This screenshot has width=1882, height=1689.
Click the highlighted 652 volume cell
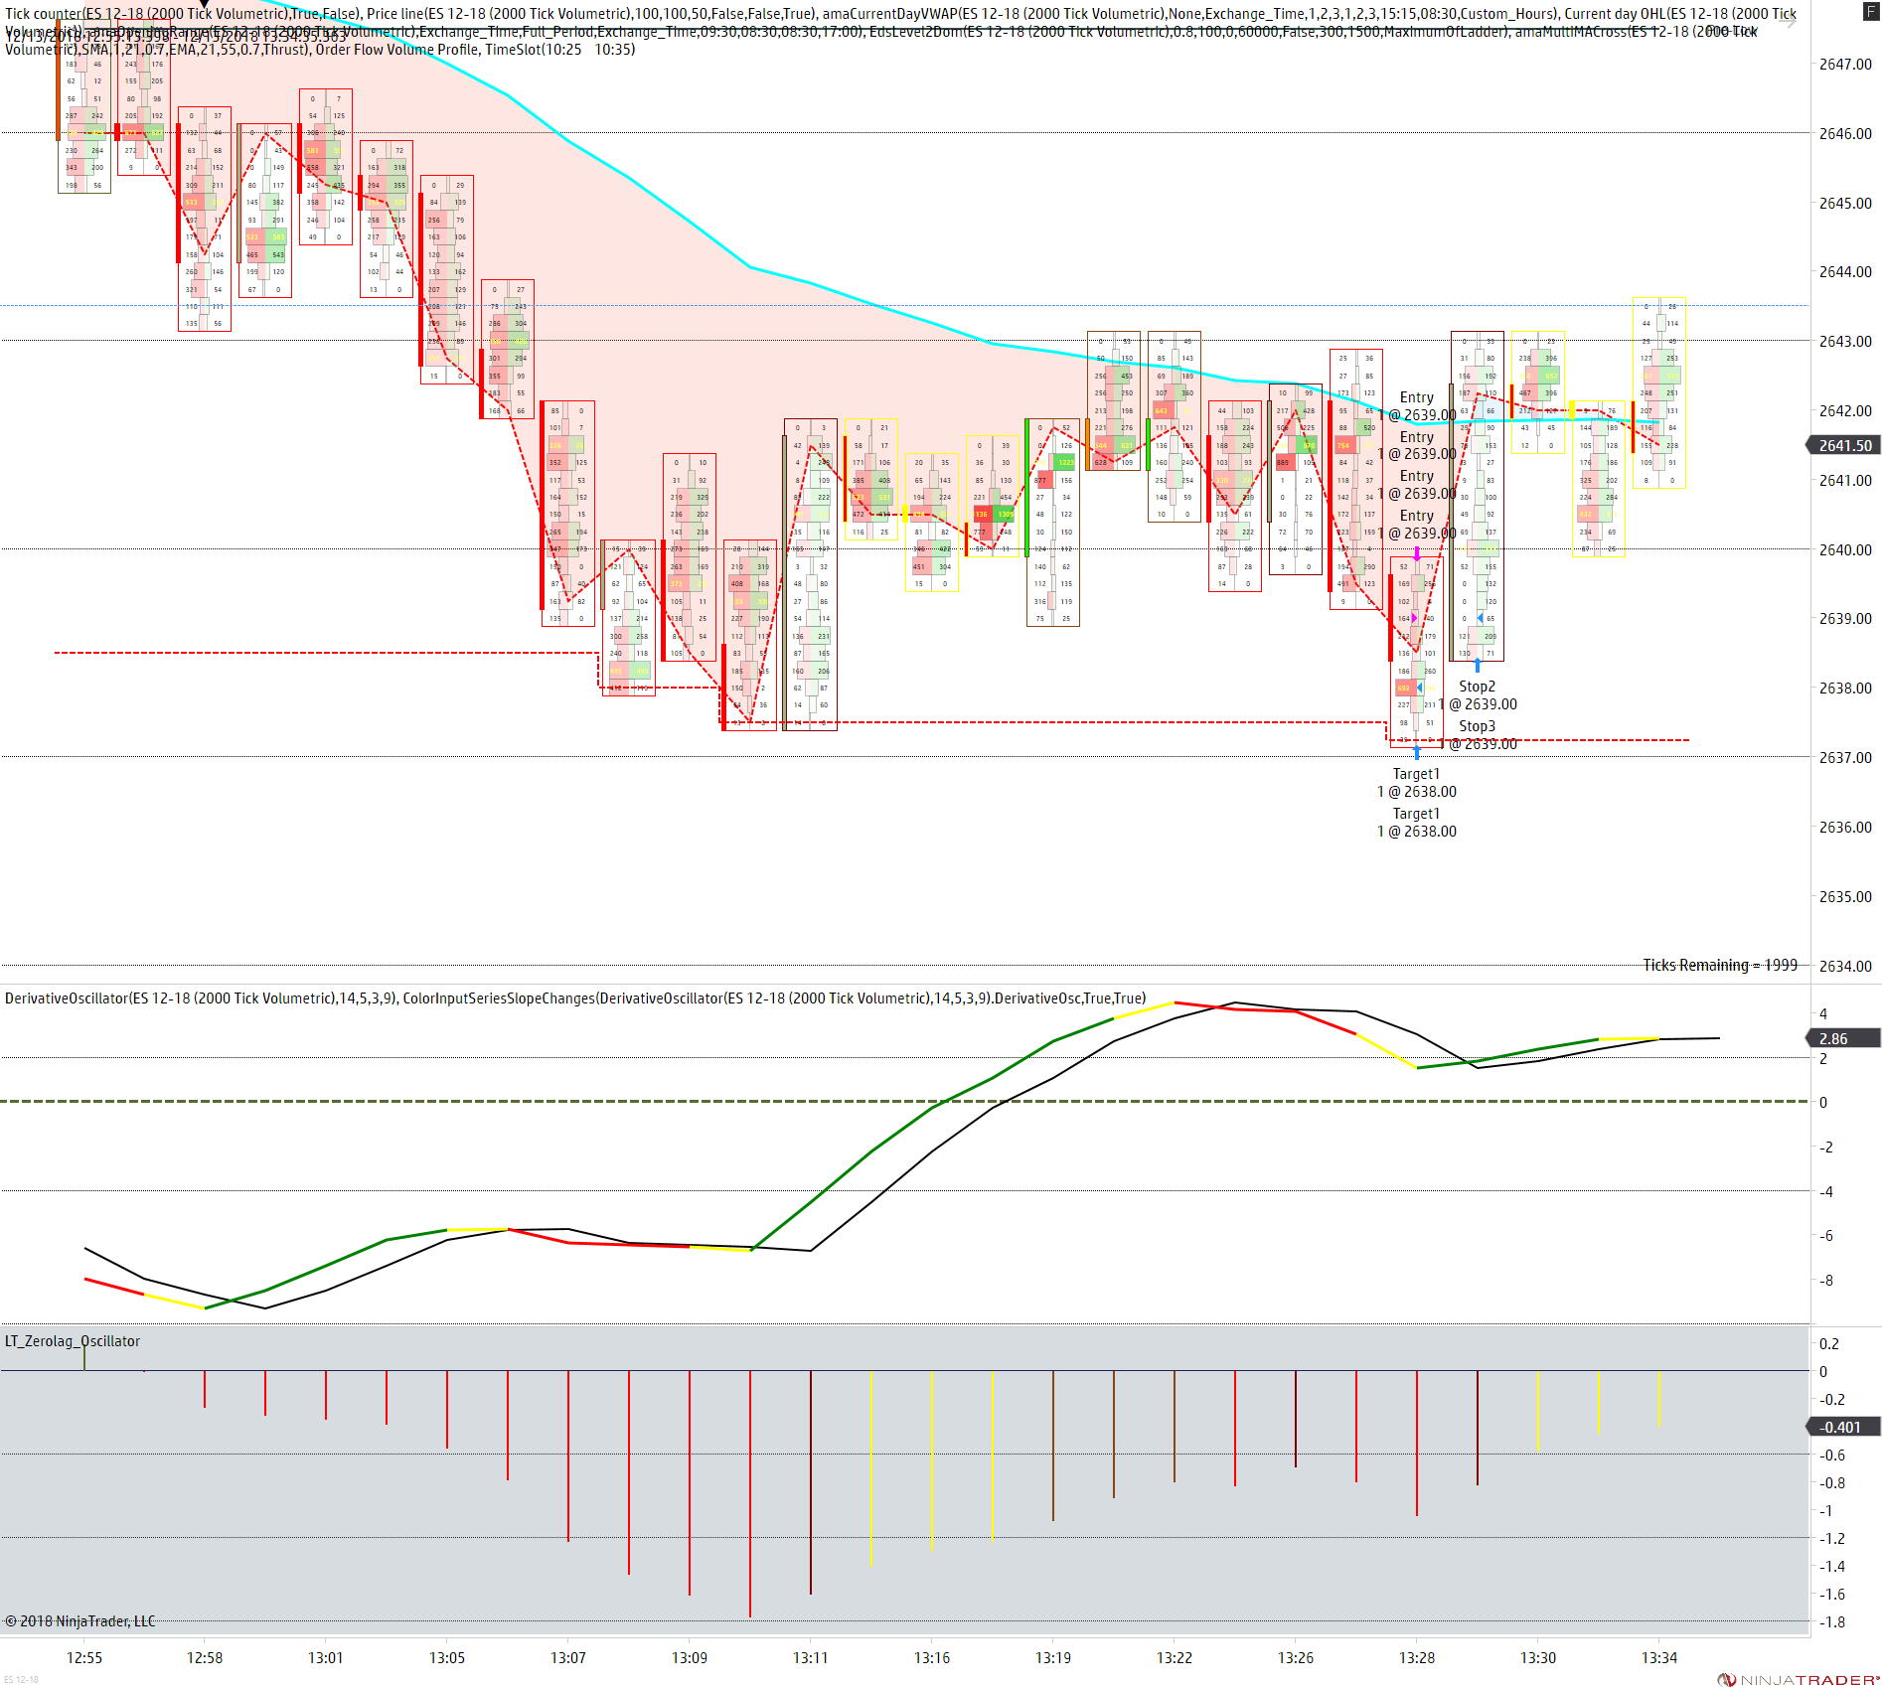click(1551, 376)
